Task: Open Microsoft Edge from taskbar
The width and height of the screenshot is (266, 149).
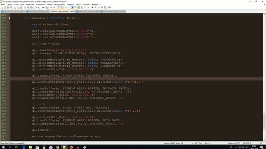Action: [24, 147]
